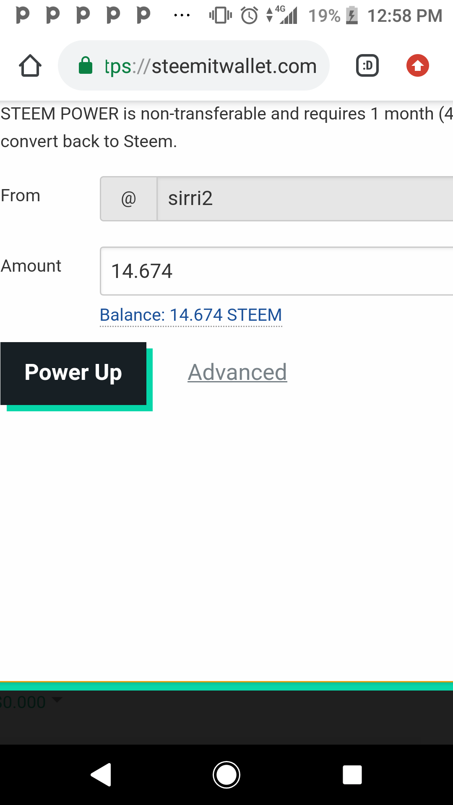Focus the Amount input field
This screenshot has height=805, width=453.
tap(276, 271)
